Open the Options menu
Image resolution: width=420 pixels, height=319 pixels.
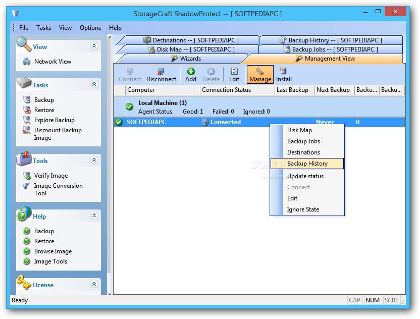tap(90, 28)
